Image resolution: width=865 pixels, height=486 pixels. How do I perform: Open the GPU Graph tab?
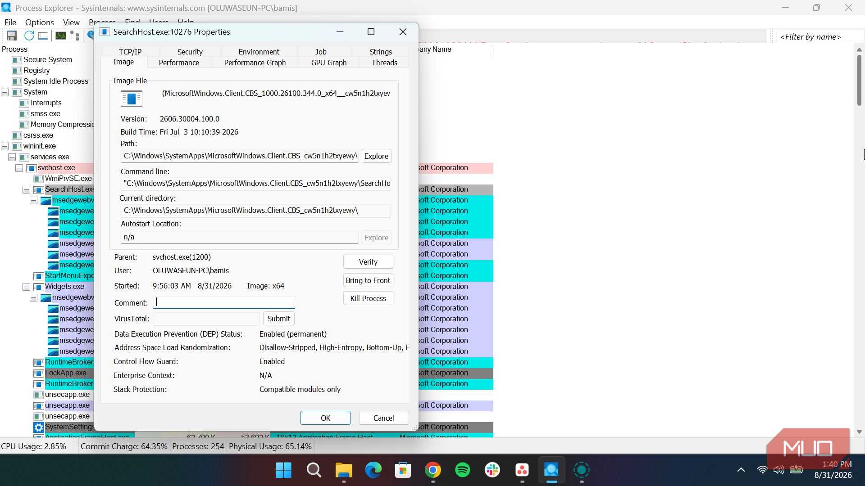click(329, 63)
